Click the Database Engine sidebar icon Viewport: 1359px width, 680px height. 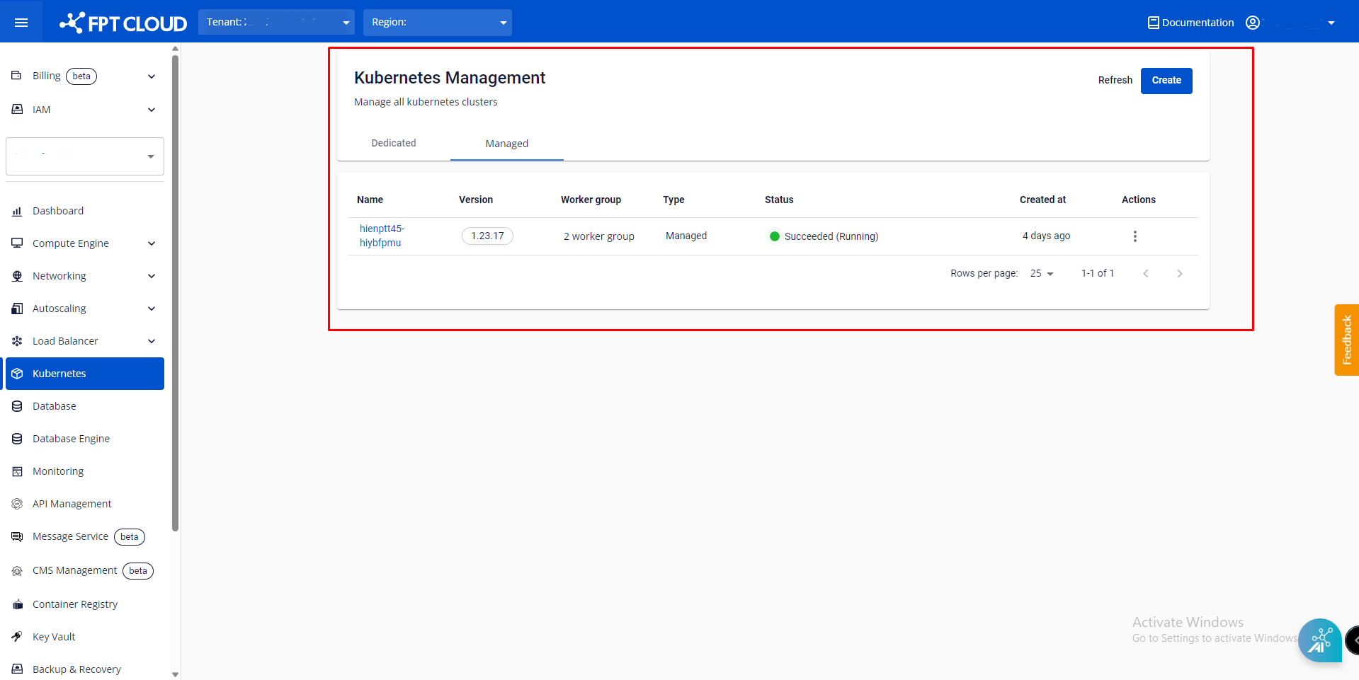tap(17, 439)
